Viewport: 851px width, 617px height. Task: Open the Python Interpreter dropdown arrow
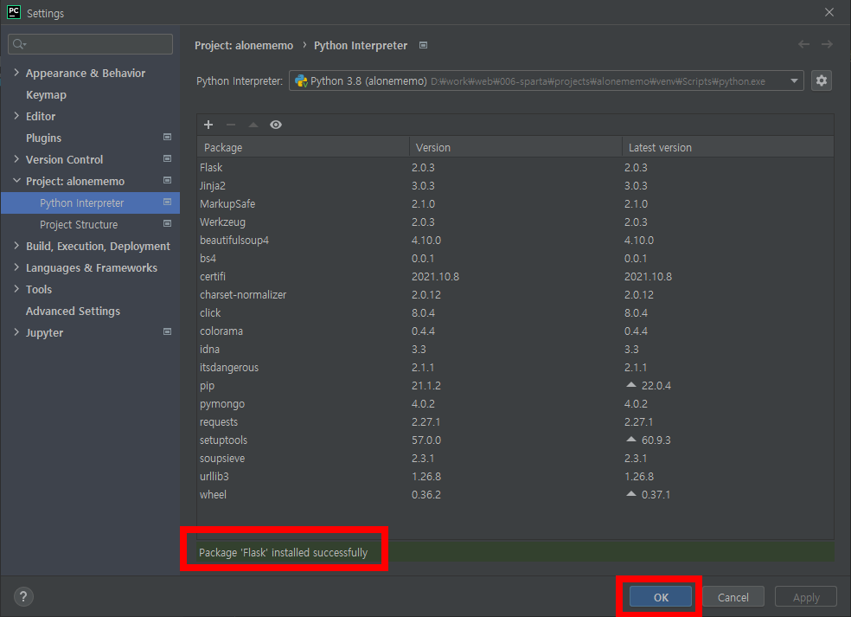[794, 81]
